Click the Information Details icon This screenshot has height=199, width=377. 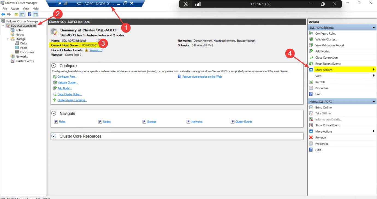coord(311,119)
